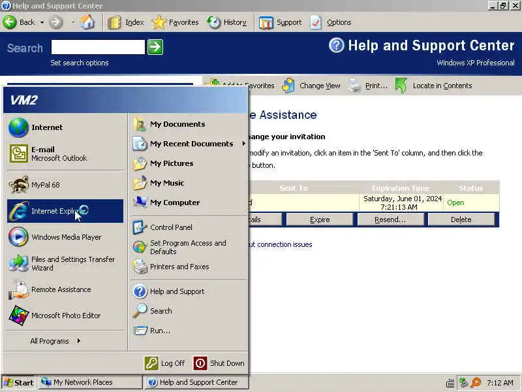Open Favorites star in toolbar
522x392 pixels.
(175, 22)
